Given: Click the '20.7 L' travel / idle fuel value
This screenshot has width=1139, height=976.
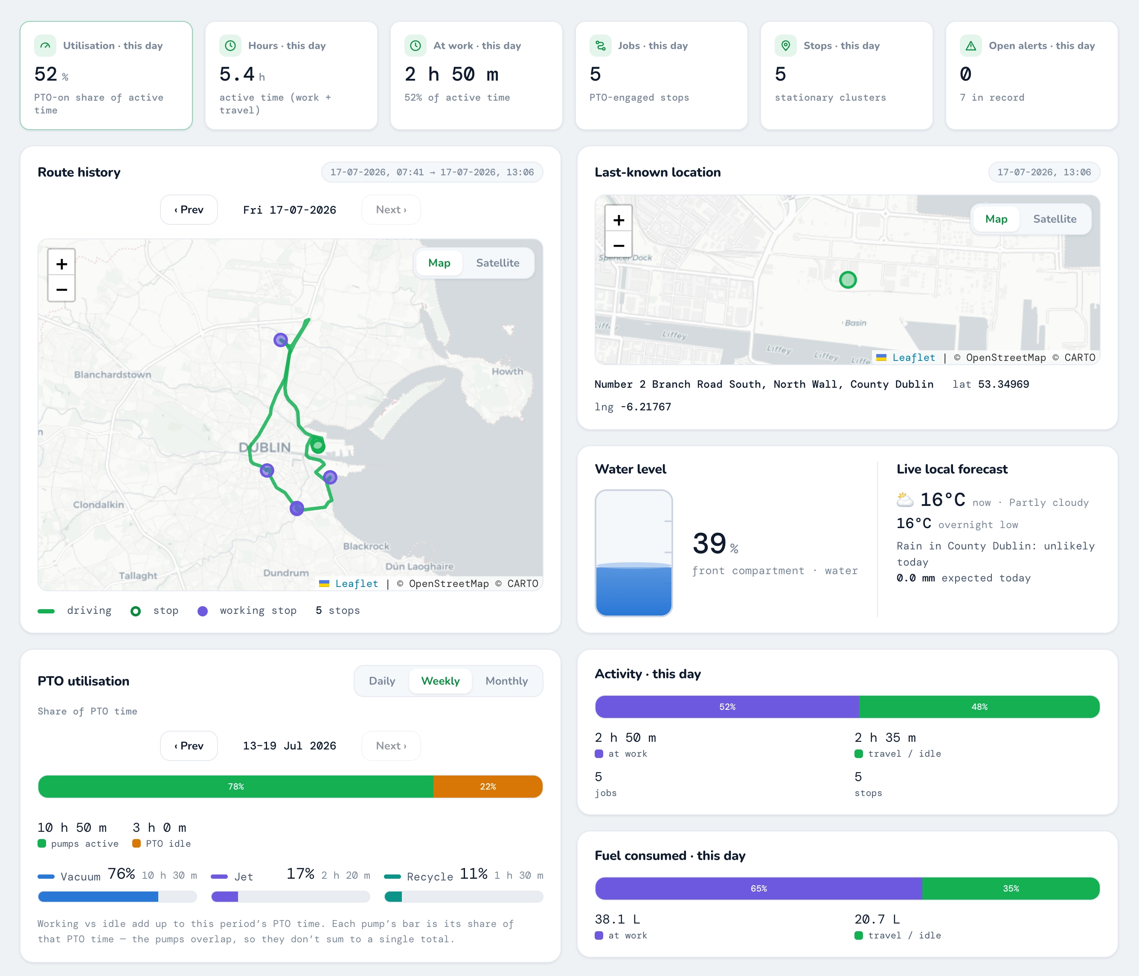Looking at the screenshot, I should click(x=877, y=919).
